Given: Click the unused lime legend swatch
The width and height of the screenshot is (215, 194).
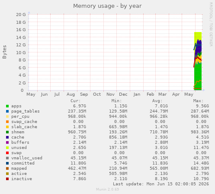Looking at the screenshot, I should (x=7, y=148).
